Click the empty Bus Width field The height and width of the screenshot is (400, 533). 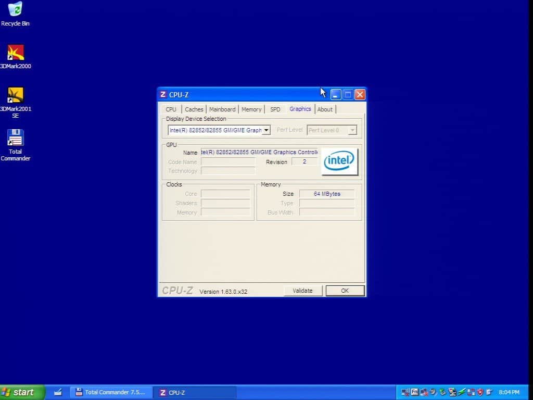(x=327, y=213)
